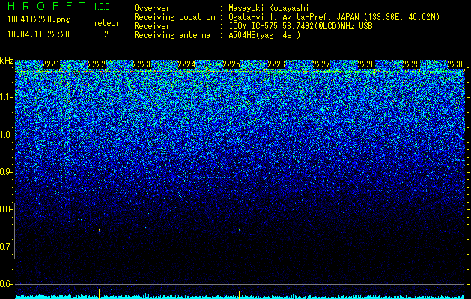This screenshot has width=471, height=299.
Task: Click the gray frequency range bar at left
Action: pos(14,230)
